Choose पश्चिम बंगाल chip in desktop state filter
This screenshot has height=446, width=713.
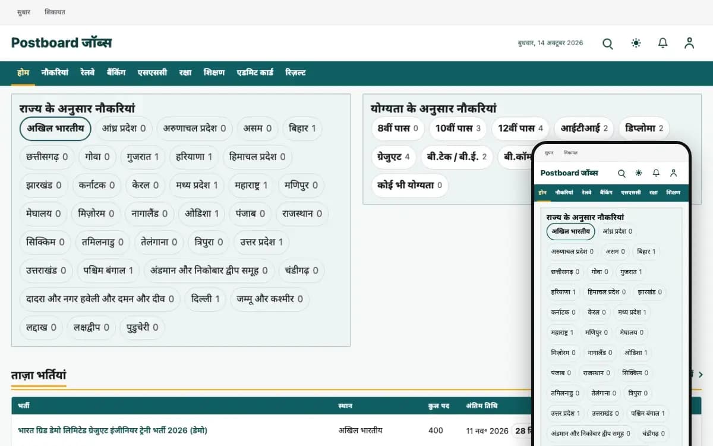[108, 271]
